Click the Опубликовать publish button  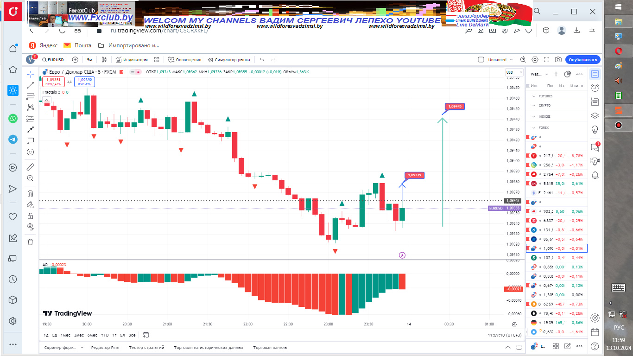[x=583, y=59]
